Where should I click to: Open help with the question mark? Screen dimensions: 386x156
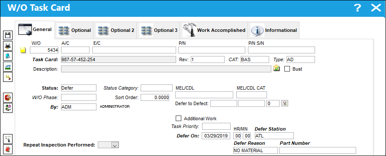click(x=357, y=8)
